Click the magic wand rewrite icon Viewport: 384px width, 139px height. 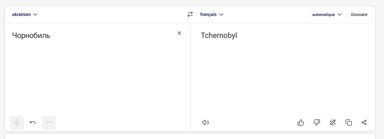332,123
